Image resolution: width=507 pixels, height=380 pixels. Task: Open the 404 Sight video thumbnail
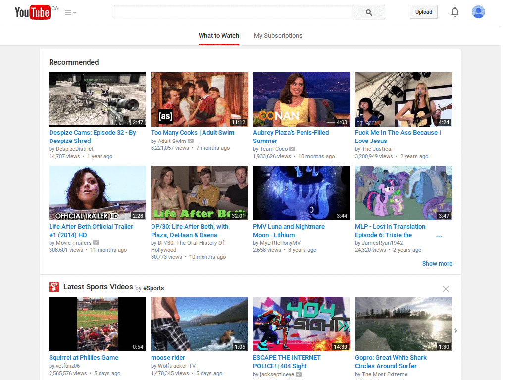point(302,324)
